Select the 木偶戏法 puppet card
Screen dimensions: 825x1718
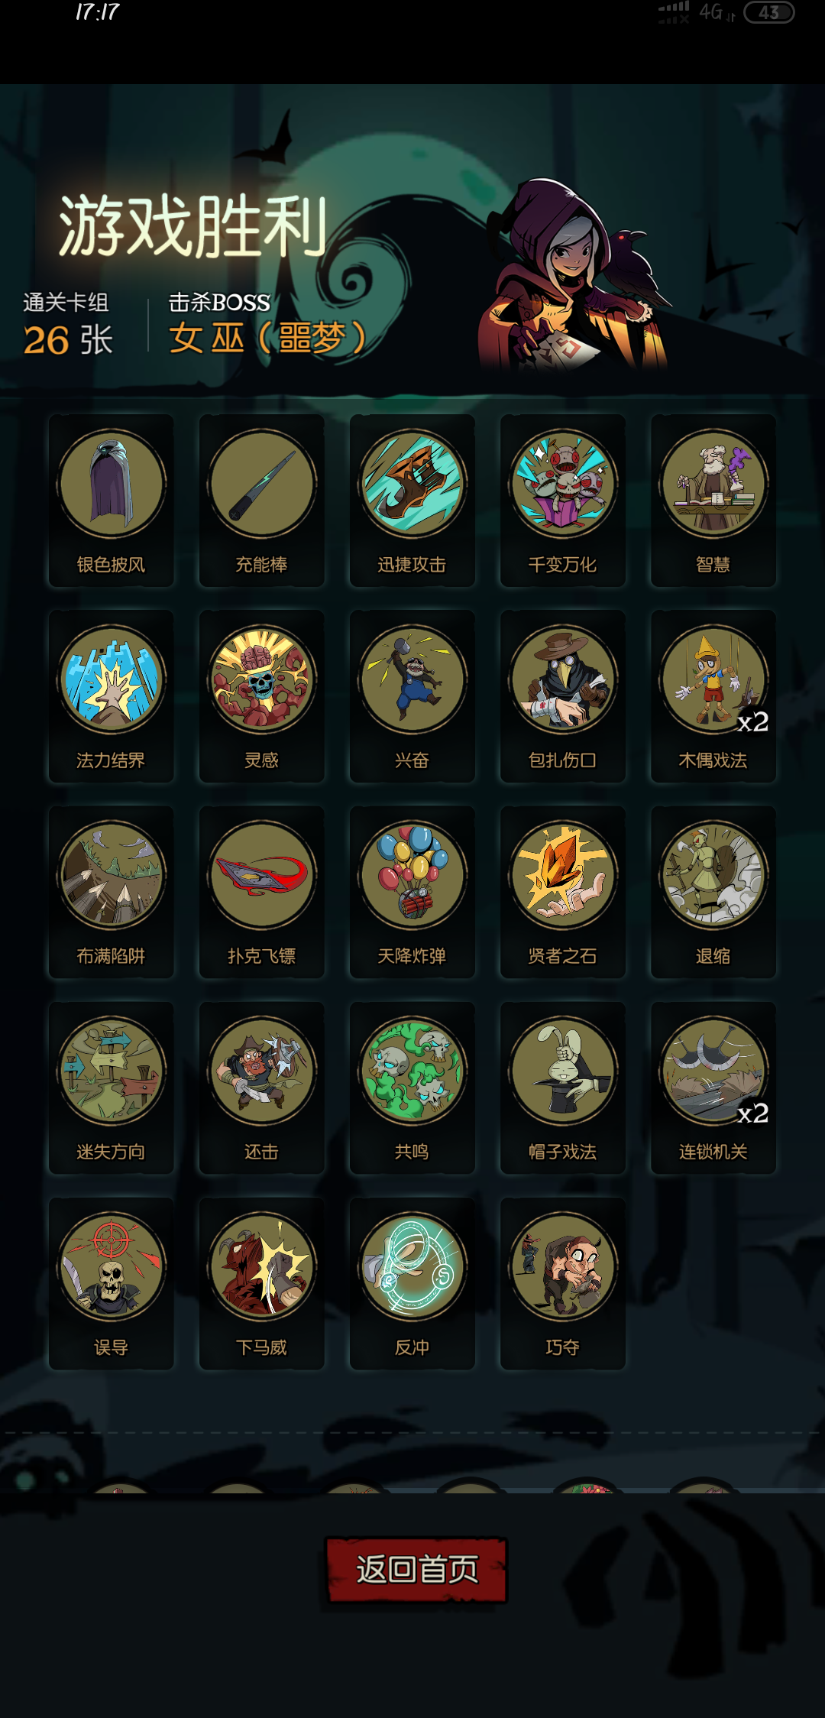coord(713,696)
